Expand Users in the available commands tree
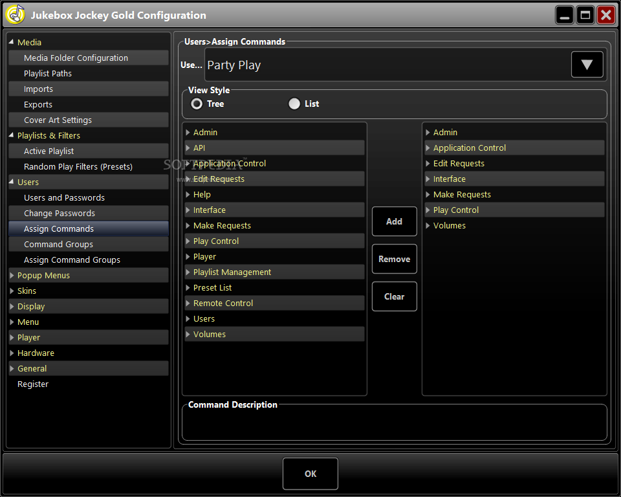Viewport: 621px width, 497px height. click(x=188, y=318)
